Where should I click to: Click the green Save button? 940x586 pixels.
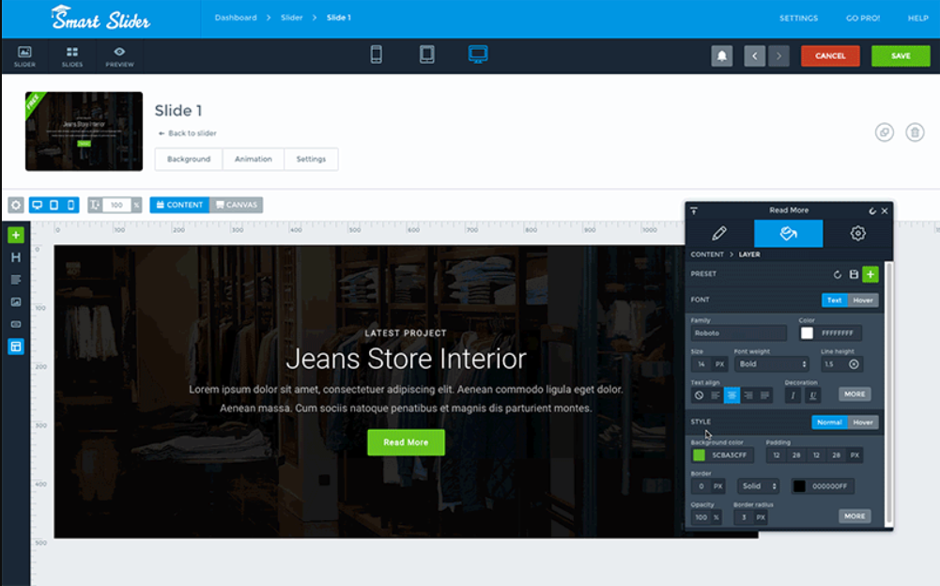tap(901, 55)
